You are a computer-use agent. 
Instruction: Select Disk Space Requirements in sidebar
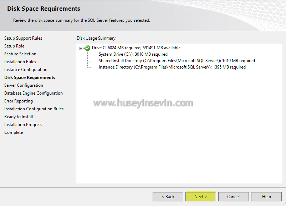click(30, 77)
